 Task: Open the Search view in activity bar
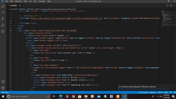click(3, 12)
